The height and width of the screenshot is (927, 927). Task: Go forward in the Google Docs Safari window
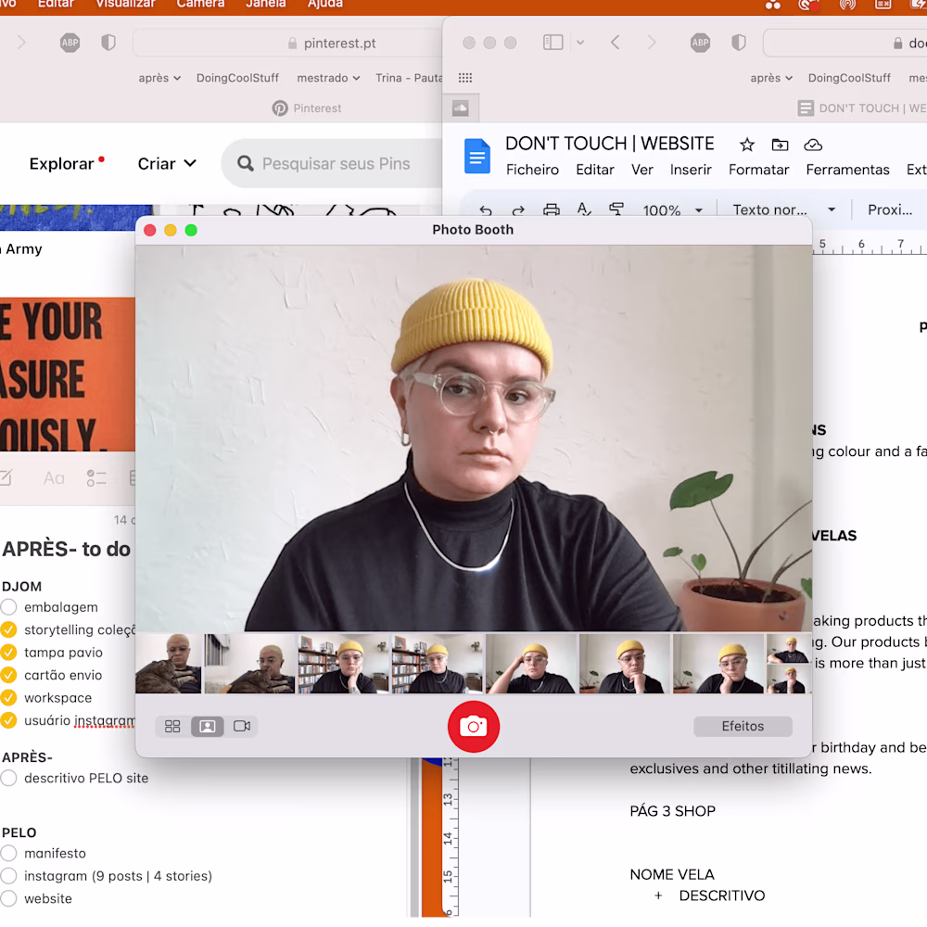652,43
